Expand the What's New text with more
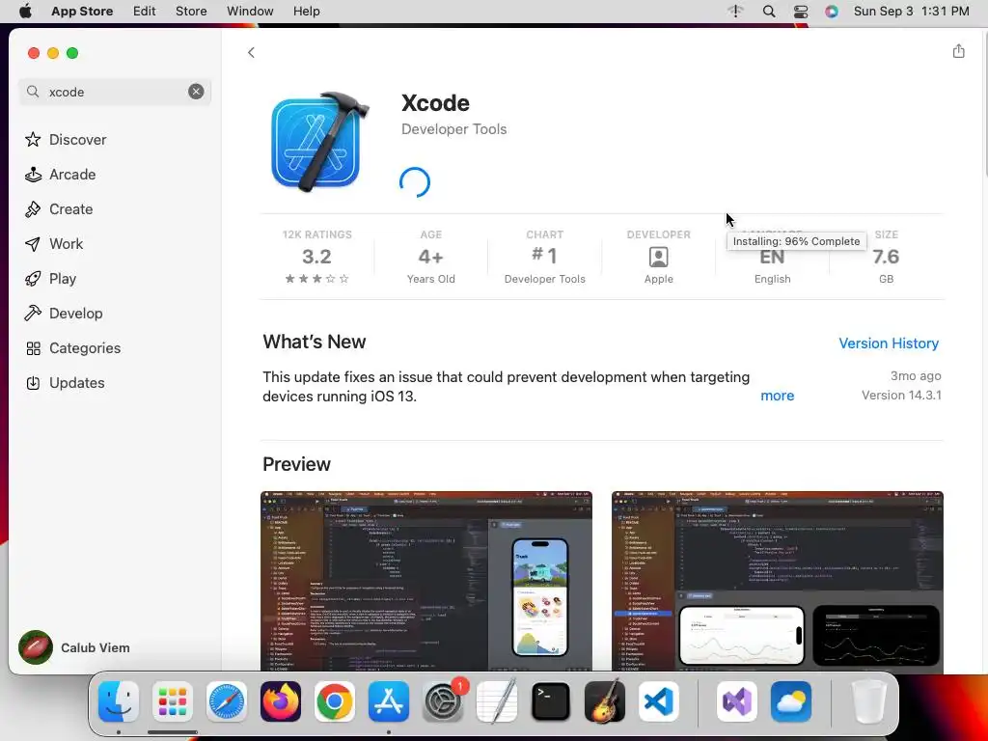Viewport: 988px width, 741px height. coord(777,396)
